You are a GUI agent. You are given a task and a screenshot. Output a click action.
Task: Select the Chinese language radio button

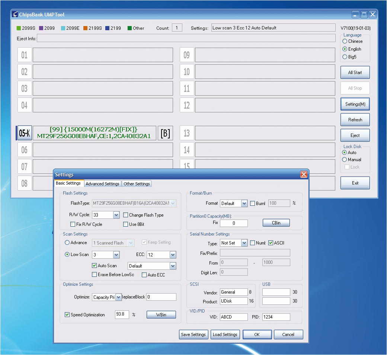tap(345, 41)
